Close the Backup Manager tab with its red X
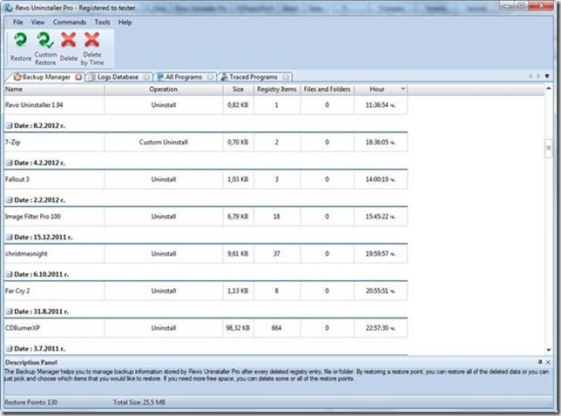This screenshot has width=561, height=416. [78, 77]
